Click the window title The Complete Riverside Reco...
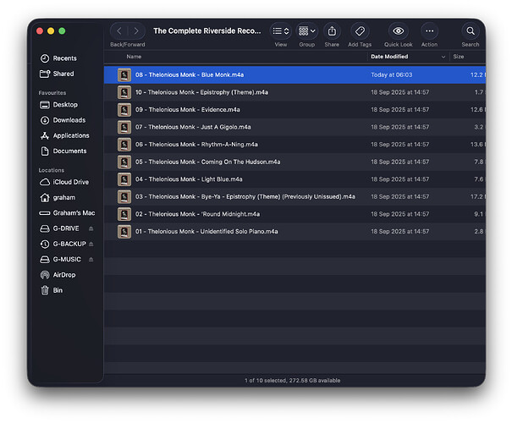512x423 pixels. pyautogui.click(x=207, y=31)
